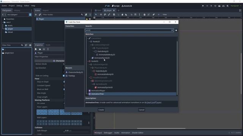This screenshot has height=136, width=243.
Task: Run the current scene via clapperboard icon
Action: [219, 6]
